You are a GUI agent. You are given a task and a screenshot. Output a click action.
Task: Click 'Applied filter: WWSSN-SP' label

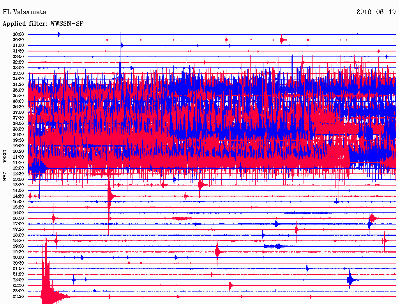[x=43, y=24]
